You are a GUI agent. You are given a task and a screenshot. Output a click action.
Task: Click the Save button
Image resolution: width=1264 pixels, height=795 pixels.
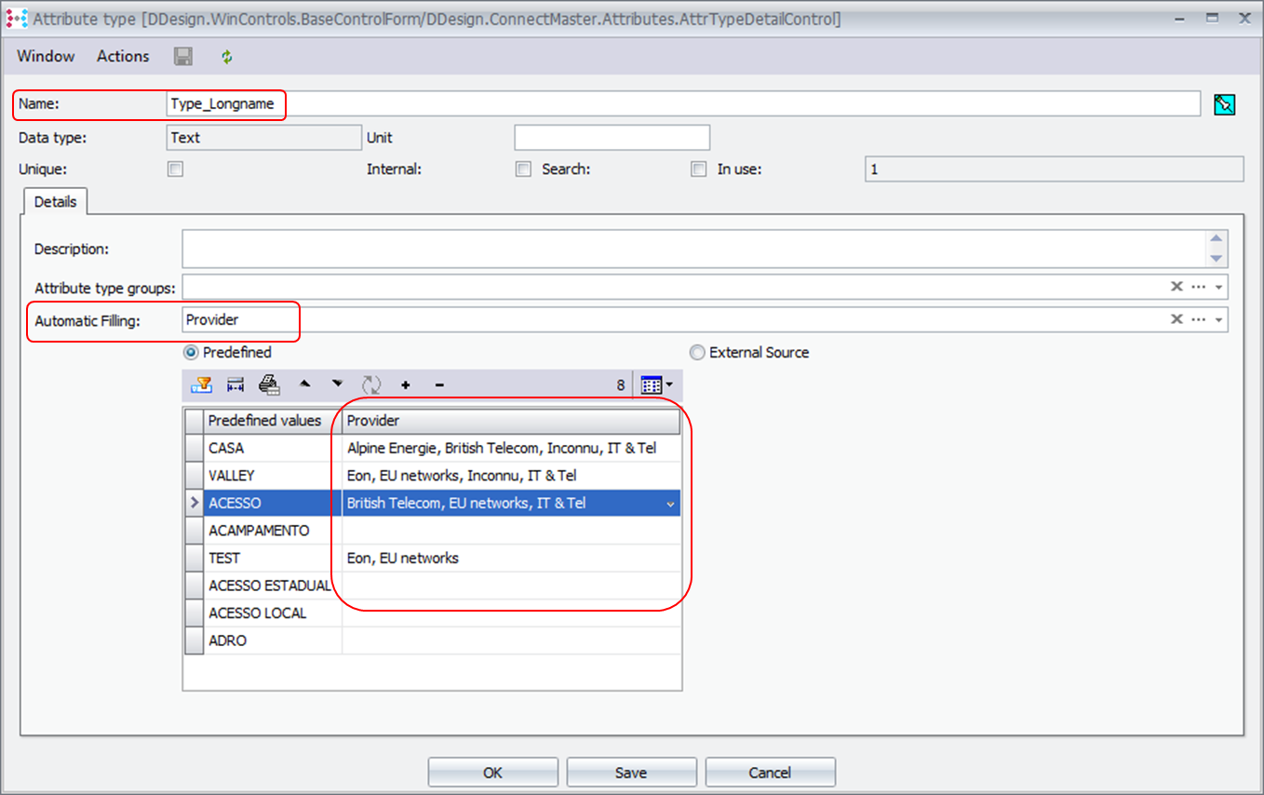tap(631, 773)
